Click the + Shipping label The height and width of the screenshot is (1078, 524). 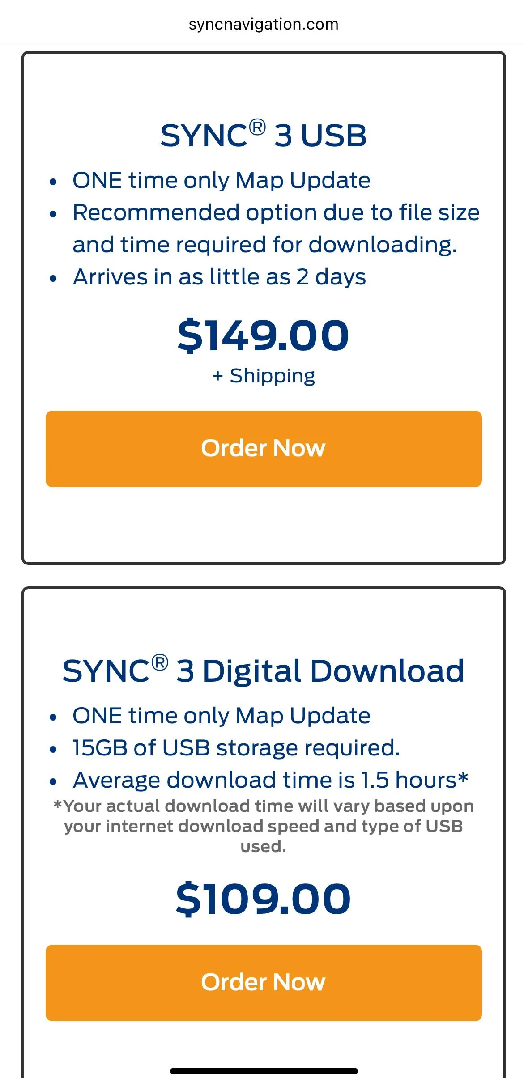263,375
